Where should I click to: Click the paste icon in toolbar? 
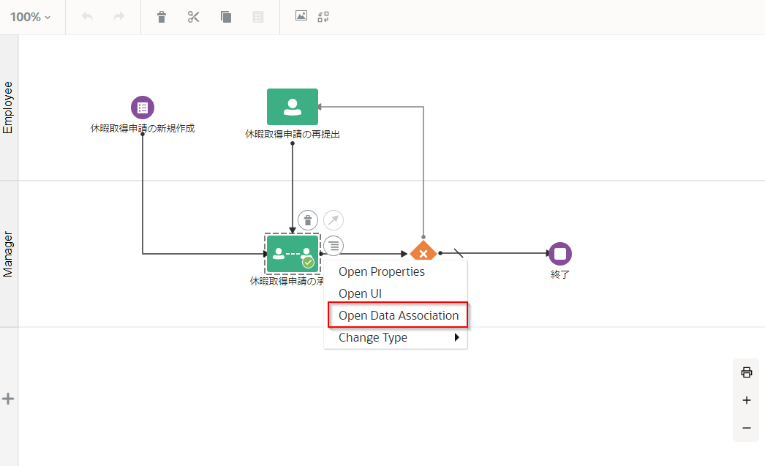click(x=257, y=17)
